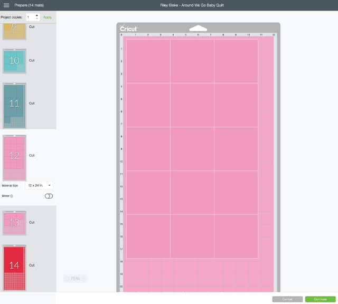Viewport: 338px width, 304px height.
Task: Click the Cut label next to mat 12
Action: coord(32,155)
